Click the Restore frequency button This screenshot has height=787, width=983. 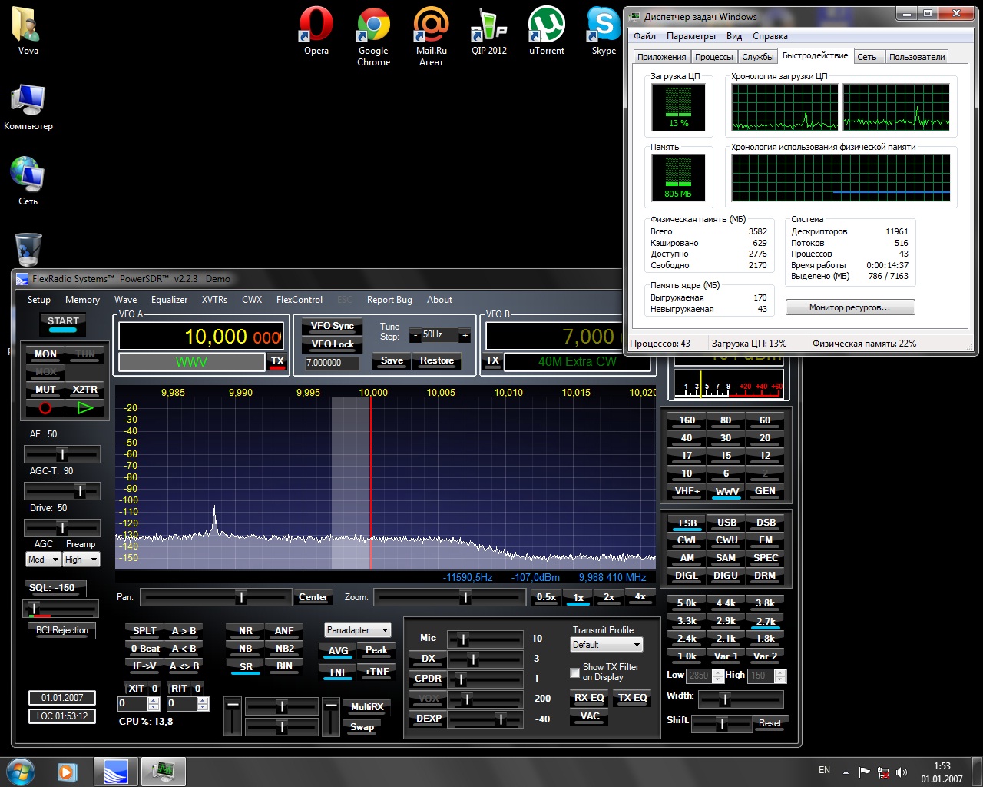tap(437, 360)
